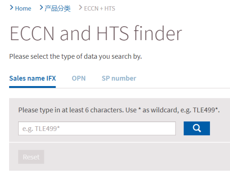The height and width of the screenshot is (174, 230).
Task: Click the grayed-out Reset button
Action: 31,157
